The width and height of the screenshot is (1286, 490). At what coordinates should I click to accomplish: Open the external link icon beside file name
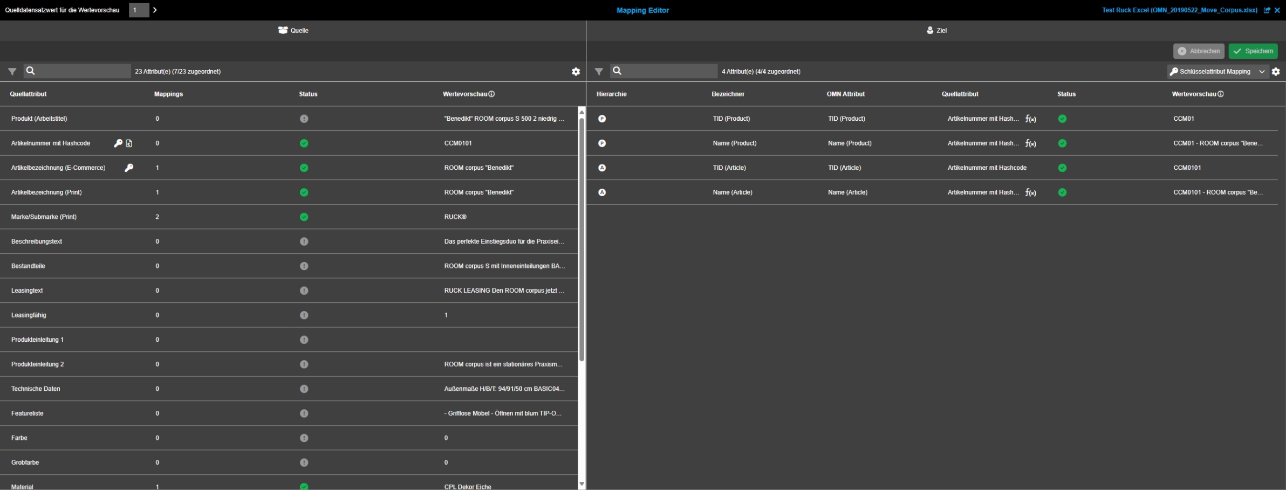[1267, 10]
